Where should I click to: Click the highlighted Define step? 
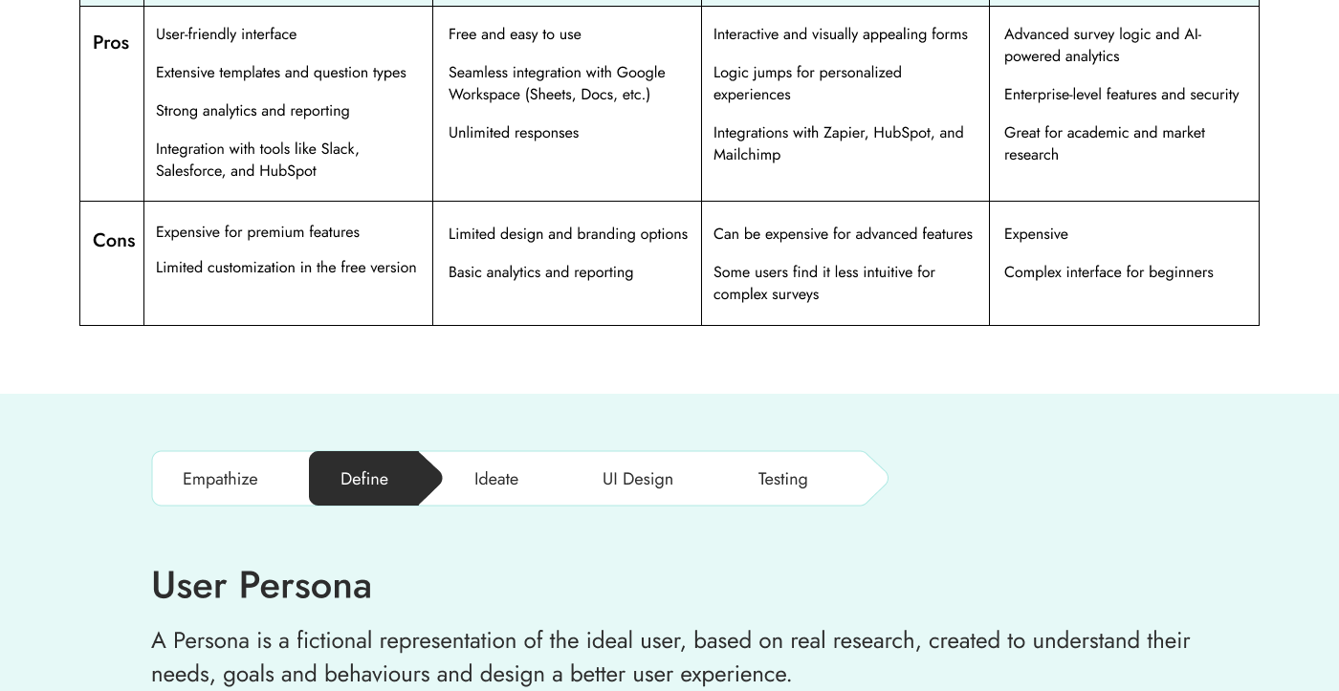coord(364,479)
